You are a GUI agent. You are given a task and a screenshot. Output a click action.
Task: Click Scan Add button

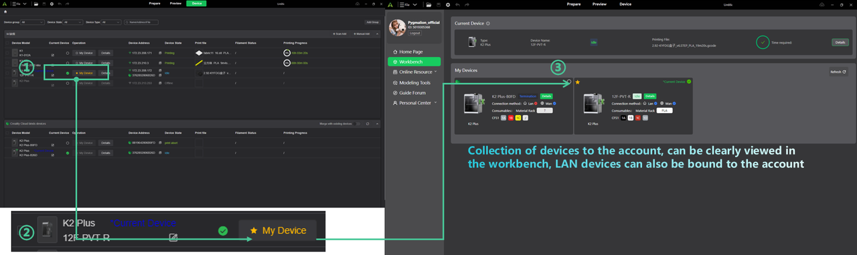(x=339, y=33)
